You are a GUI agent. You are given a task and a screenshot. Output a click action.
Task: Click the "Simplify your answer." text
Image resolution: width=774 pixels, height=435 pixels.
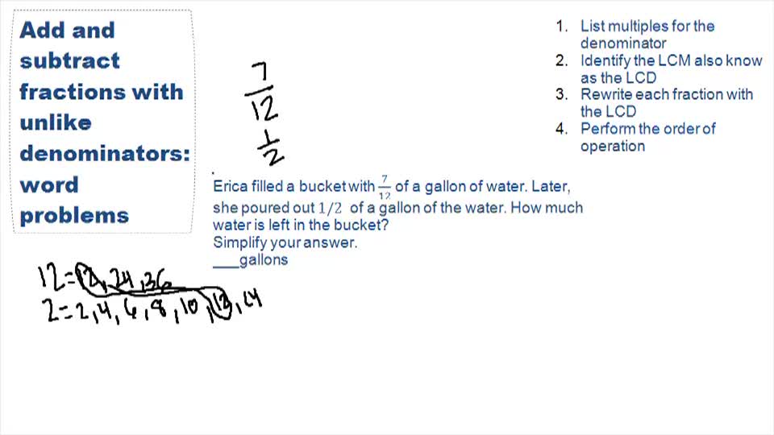click(x=285, y=242)
